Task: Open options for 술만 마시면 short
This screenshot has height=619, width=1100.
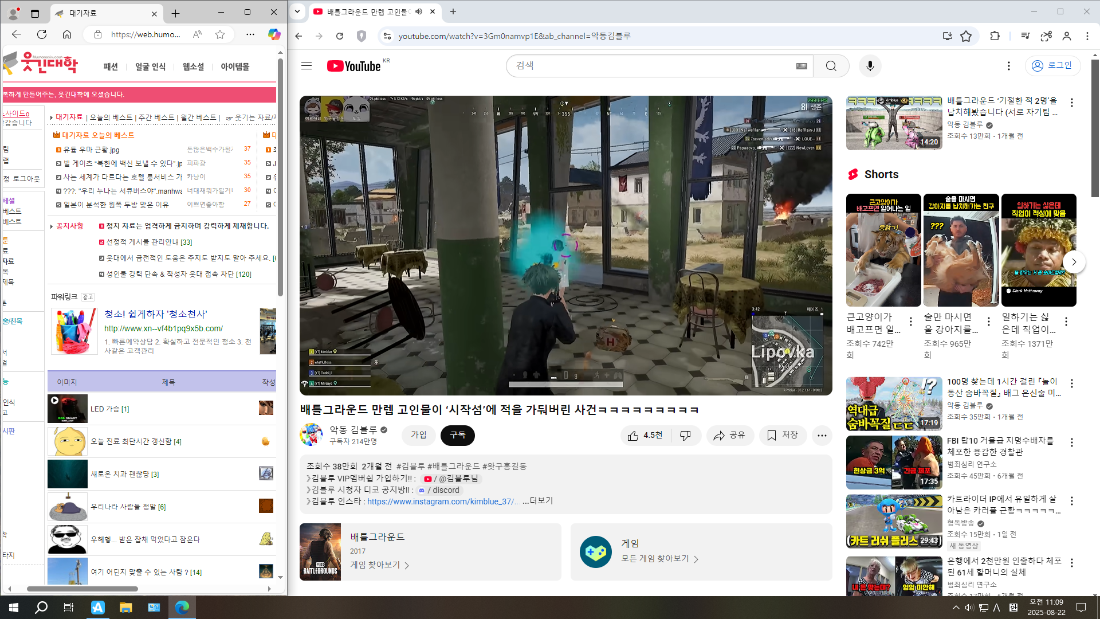Action: 988,322
